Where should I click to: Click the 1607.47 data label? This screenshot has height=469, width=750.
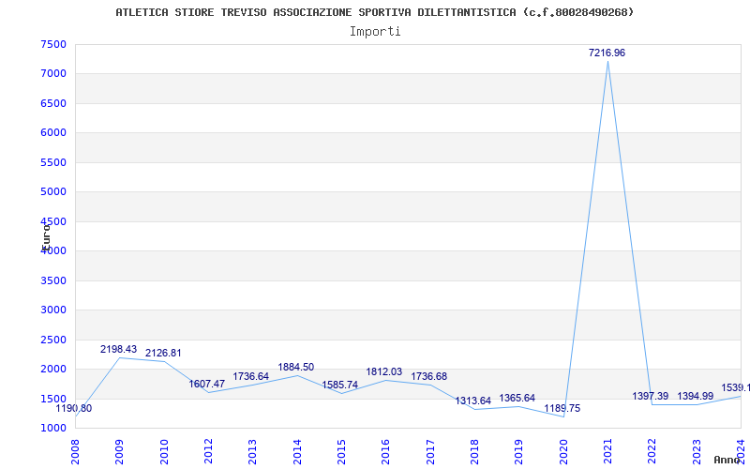206,384
